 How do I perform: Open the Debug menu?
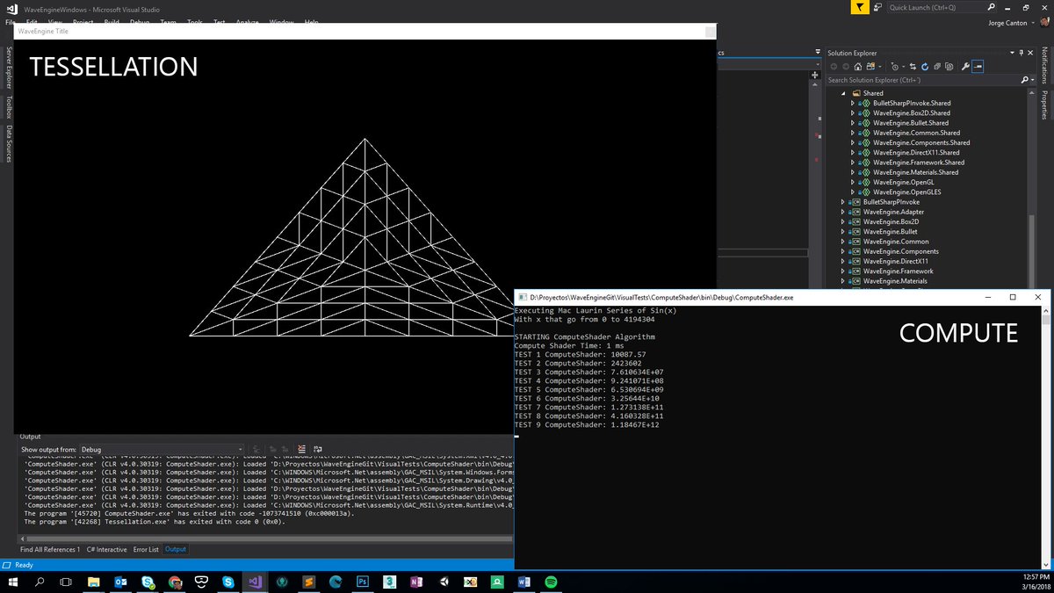coord(141,22)
